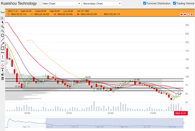Image resolution: width=195 pixels, height=131 pixels.
Task: Click the red refresh chart icon
Action: 188,14
